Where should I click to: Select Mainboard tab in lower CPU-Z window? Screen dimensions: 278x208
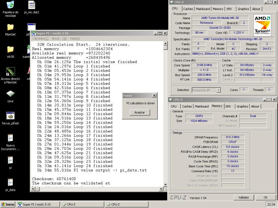pos(202,106)
